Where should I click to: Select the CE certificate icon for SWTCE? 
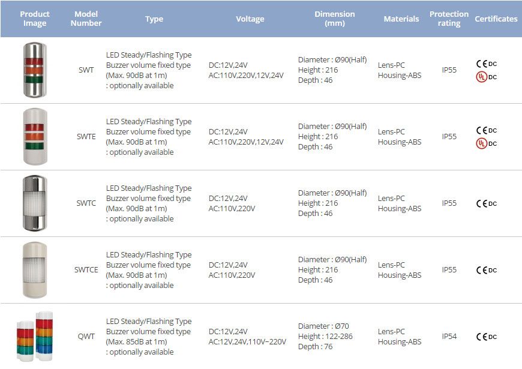click(x=482, y=270)
